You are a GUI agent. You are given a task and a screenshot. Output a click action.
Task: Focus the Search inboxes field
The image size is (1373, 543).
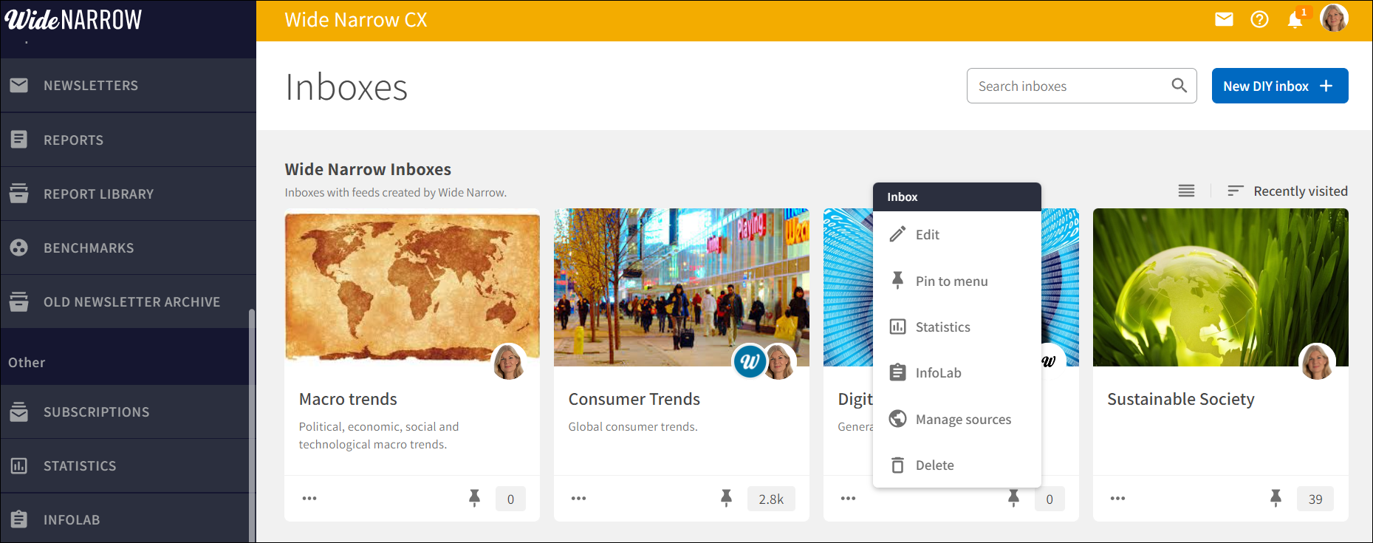(x=1081, y=86)
